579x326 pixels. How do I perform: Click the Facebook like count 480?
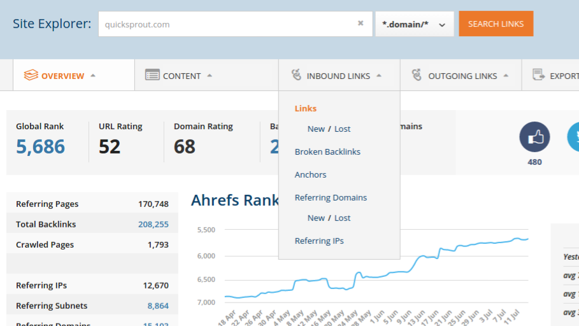(534, 162)
